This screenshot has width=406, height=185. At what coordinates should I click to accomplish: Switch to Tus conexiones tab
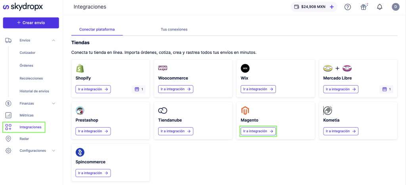[174, 29]
